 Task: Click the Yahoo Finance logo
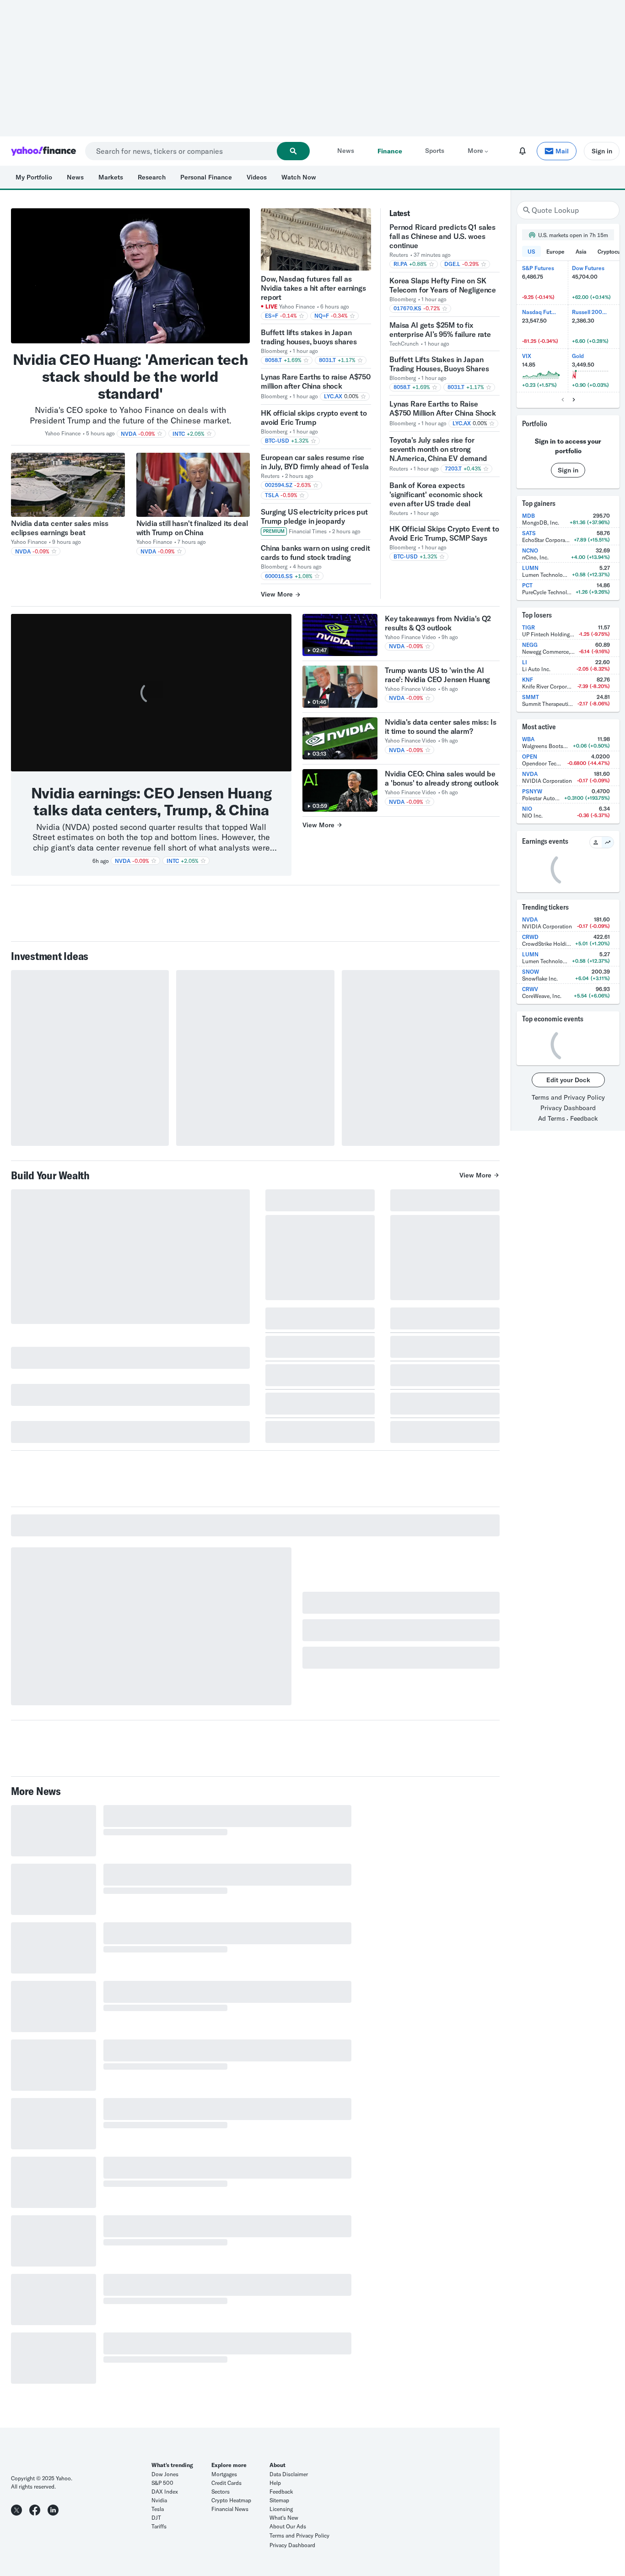(x=43, y=151)
